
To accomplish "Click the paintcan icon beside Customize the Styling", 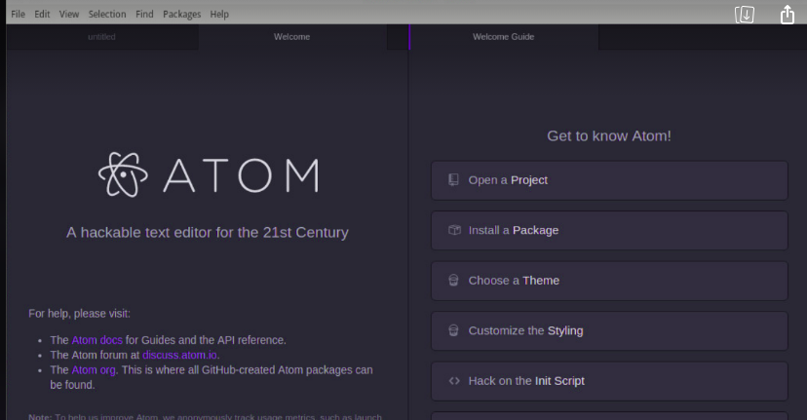I will pos(453,330).
